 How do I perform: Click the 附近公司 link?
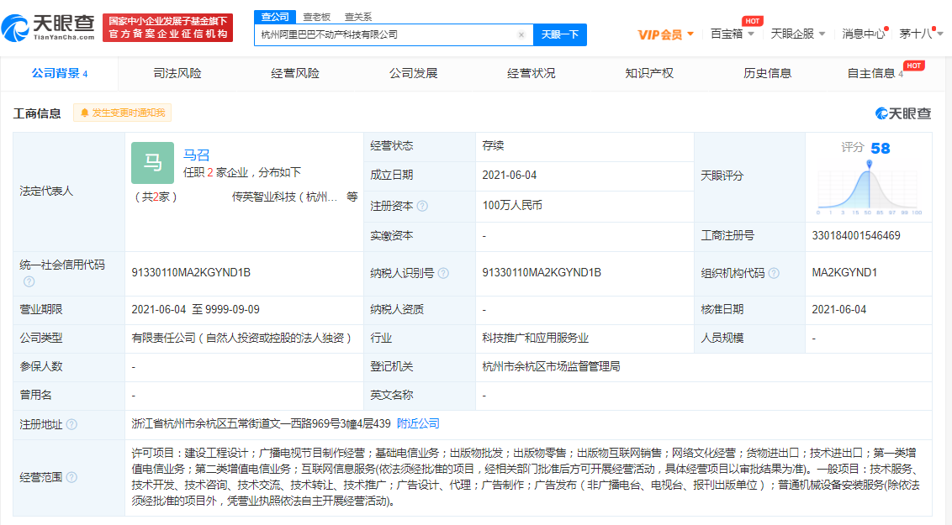(x=418, y=423)
